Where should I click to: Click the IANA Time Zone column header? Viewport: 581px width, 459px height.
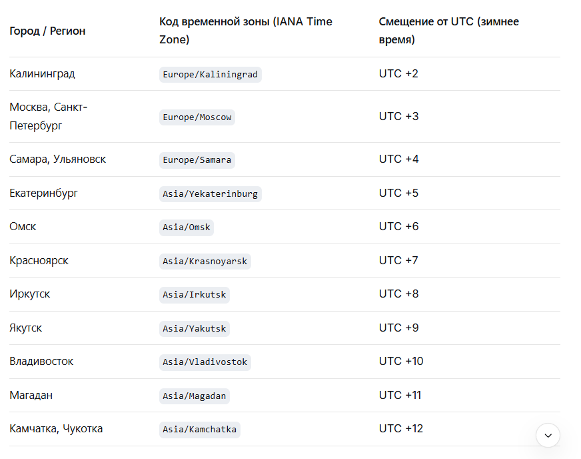(245, 31)
